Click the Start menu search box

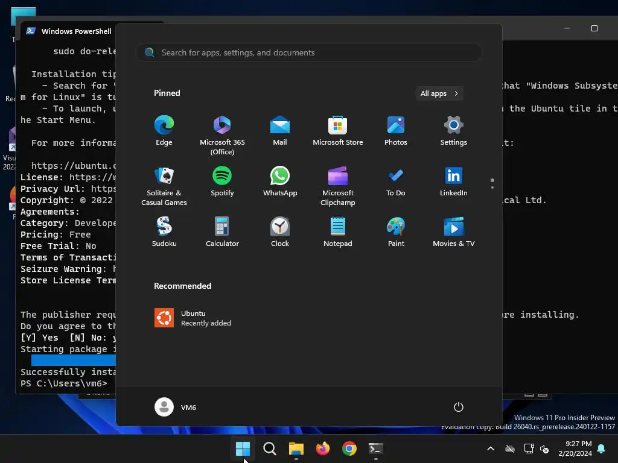coord(309,52)
